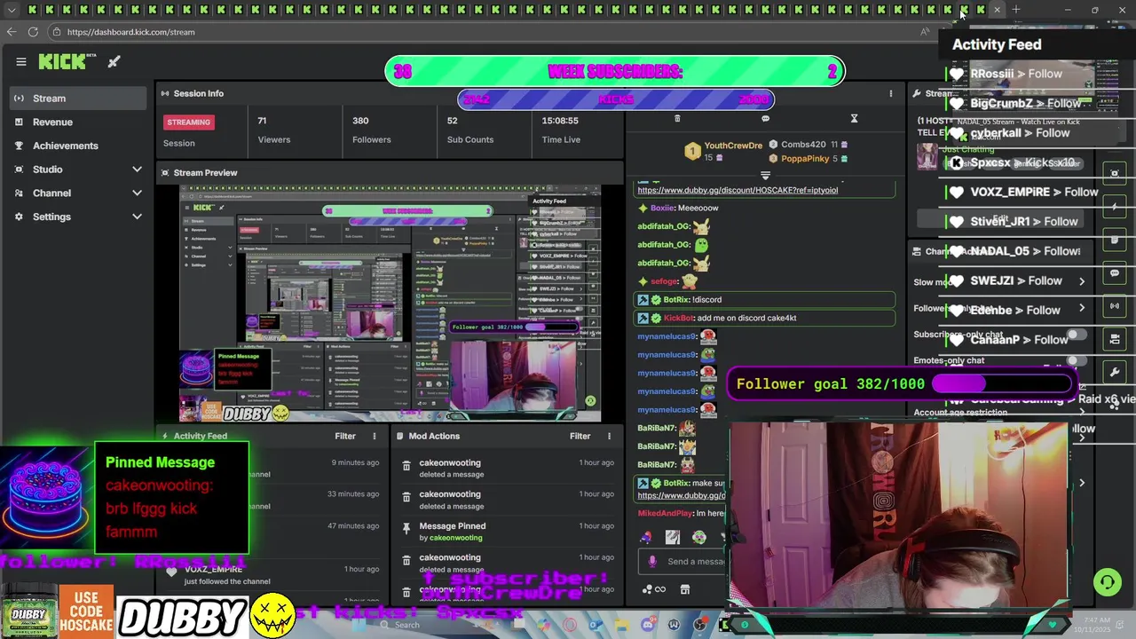The height and width of the screenshot is (639, 1136).
Task: Click the 52 Sub Counts stat
Action: tap(470, 130)
